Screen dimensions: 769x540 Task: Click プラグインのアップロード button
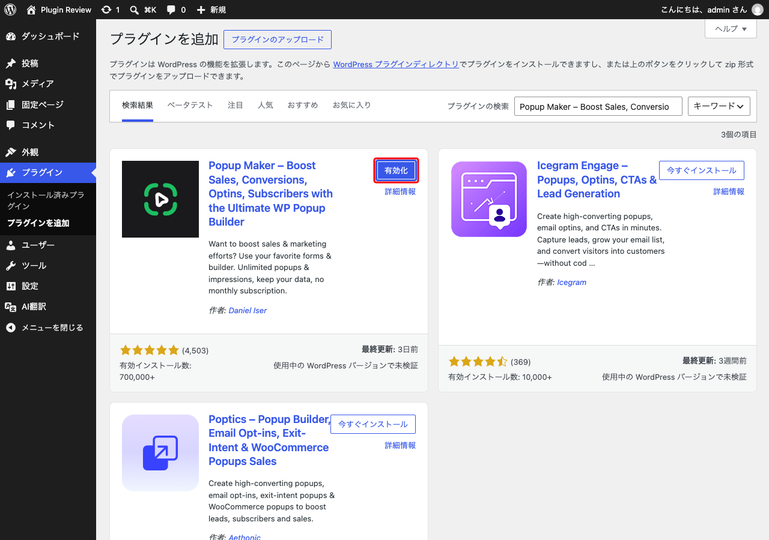278,40
